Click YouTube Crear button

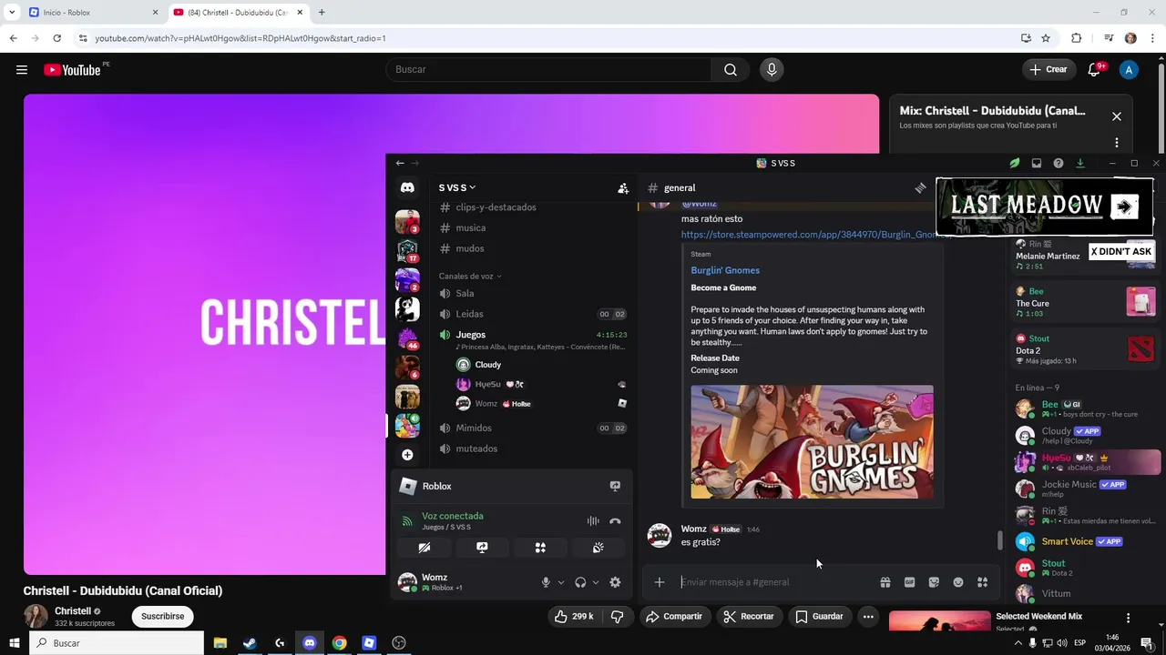click(x=1048, y=69)
